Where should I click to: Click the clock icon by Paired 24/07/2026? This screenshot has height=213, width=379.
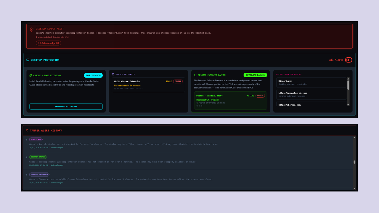click(197, 103)
